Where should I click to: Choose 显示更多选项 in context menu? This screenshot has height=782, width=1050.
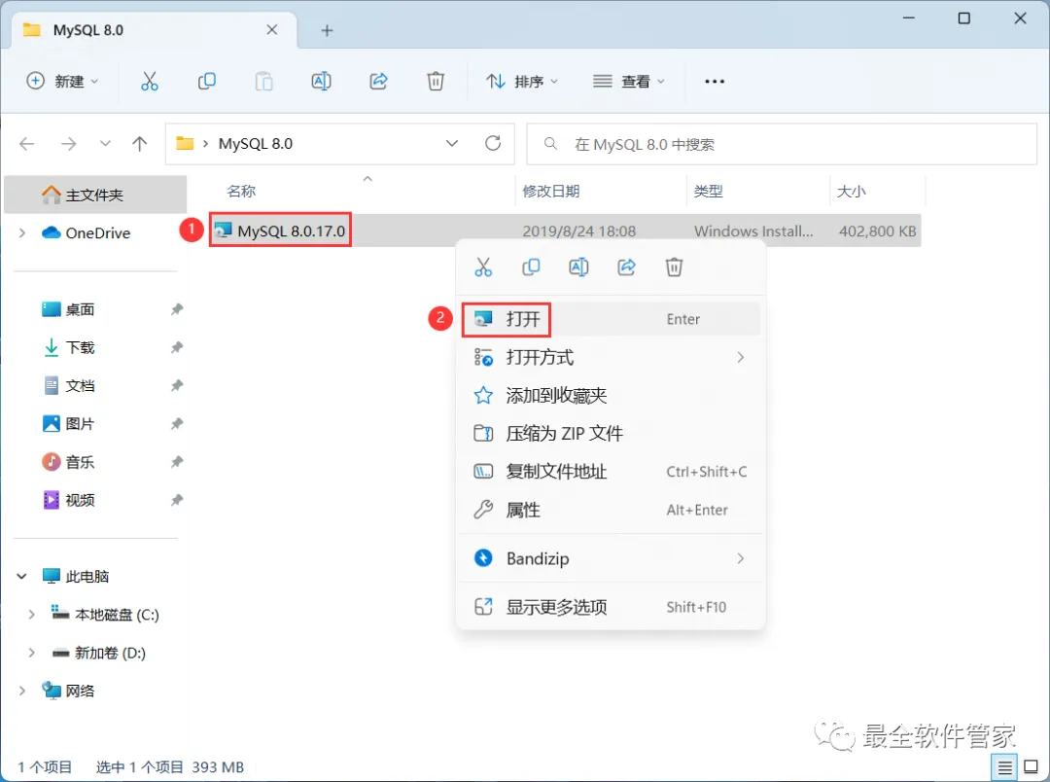click(x=610, y=607)
